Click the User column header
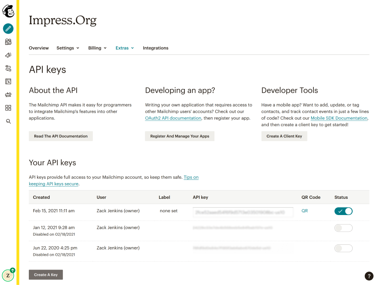 point(101,197)
